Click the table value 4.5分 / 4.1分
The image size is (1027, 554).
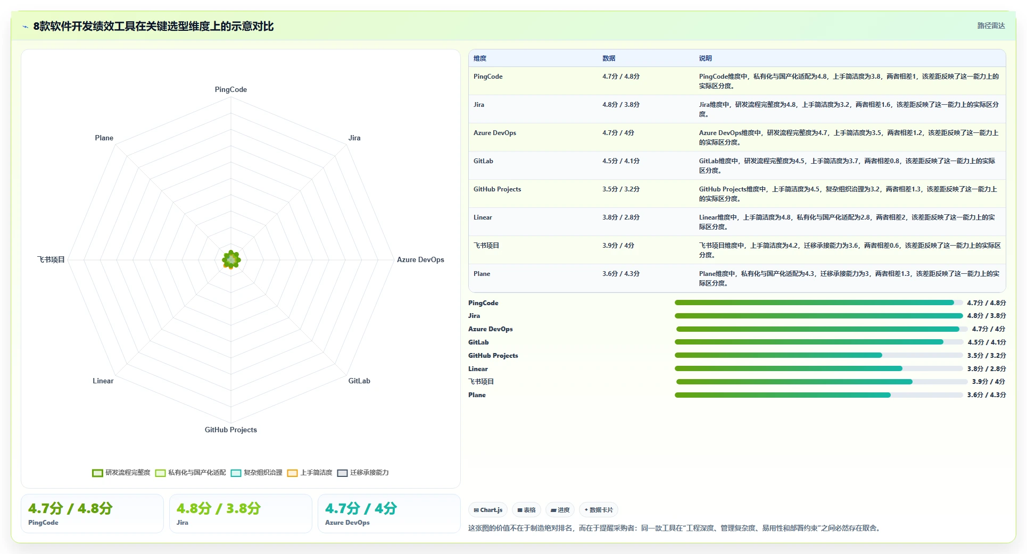[621, 161]
